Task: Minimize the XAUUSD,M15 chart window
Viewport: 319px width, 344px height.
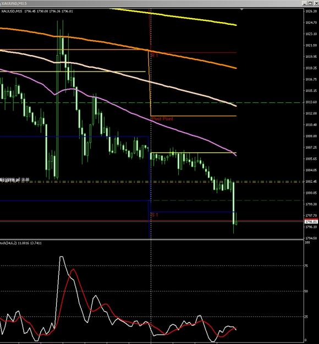Action: click(x=305, y=3)
